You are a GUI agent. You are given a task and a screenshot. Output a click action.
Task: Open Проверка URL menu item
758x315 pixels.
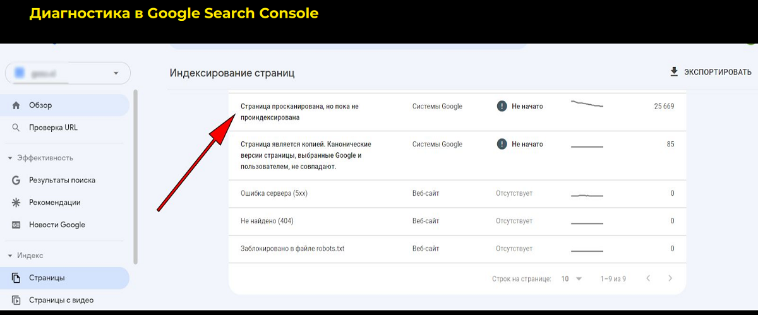pos(53,128)
